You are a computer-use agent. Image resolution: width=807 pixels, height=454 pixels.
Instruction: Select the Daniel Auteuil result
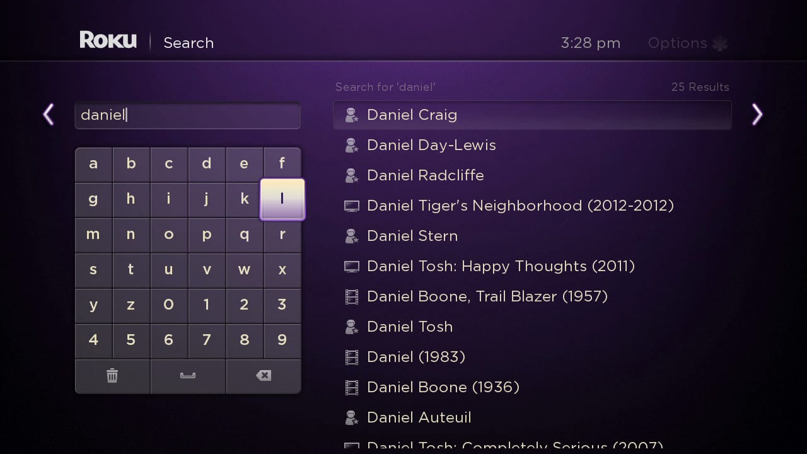419,417
